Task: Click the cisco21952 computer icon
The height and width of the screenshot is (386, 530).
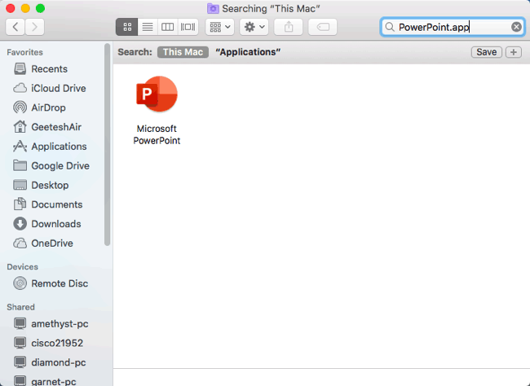Action: [x=20, y=343]
